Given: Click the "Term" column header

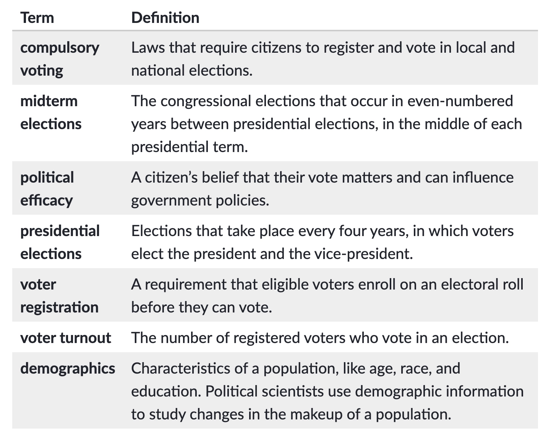Looking at the screenshot, I should (37, 18).
